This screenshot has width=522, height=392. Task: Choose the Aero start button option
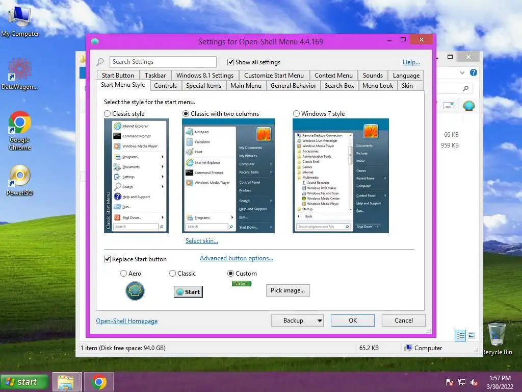pos(123,274)
